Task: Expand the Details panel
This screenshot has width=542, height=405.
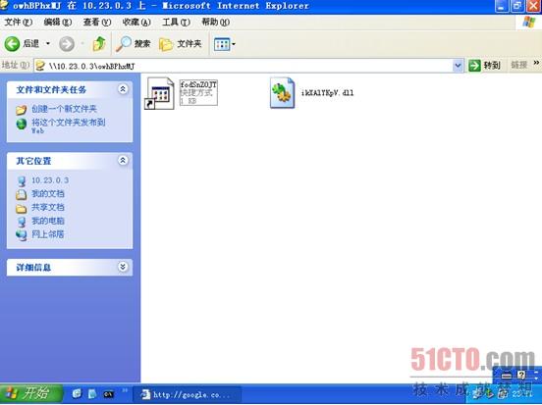Action: (x=123, y=267)
